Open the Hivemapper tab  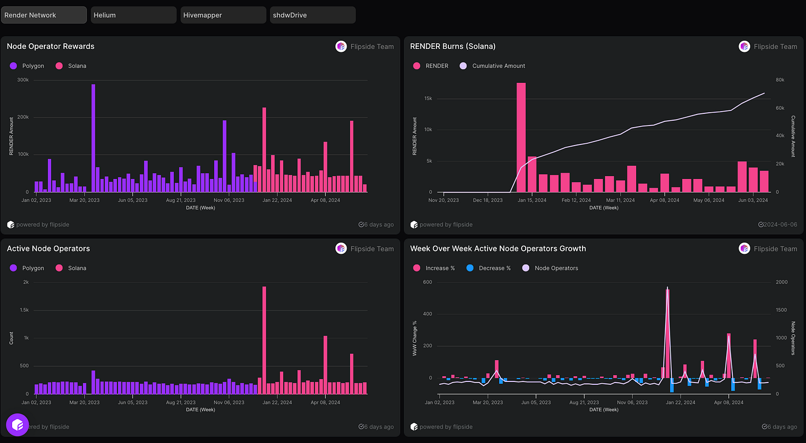click(x=223, y=14)
